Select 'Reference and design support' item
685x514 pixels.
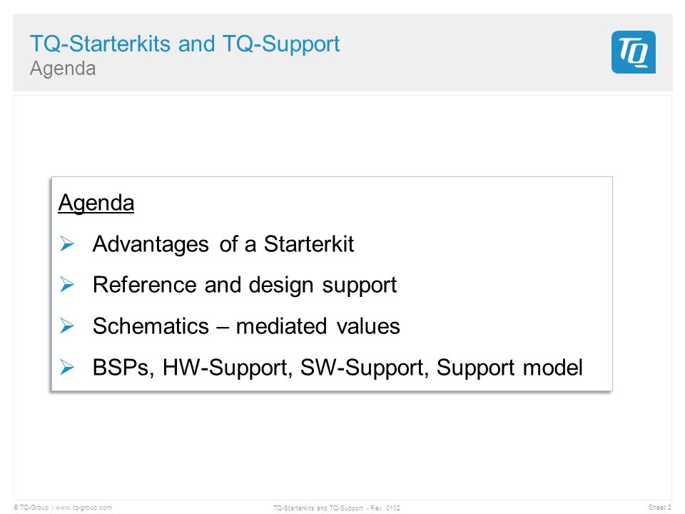point(245,285)
